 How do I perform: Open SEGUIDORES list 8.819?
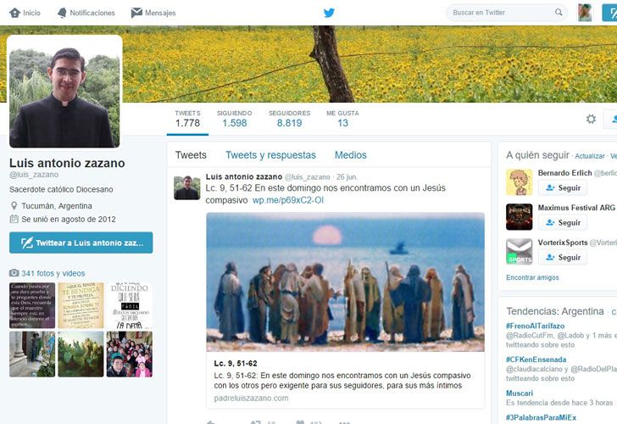[290, 119]
